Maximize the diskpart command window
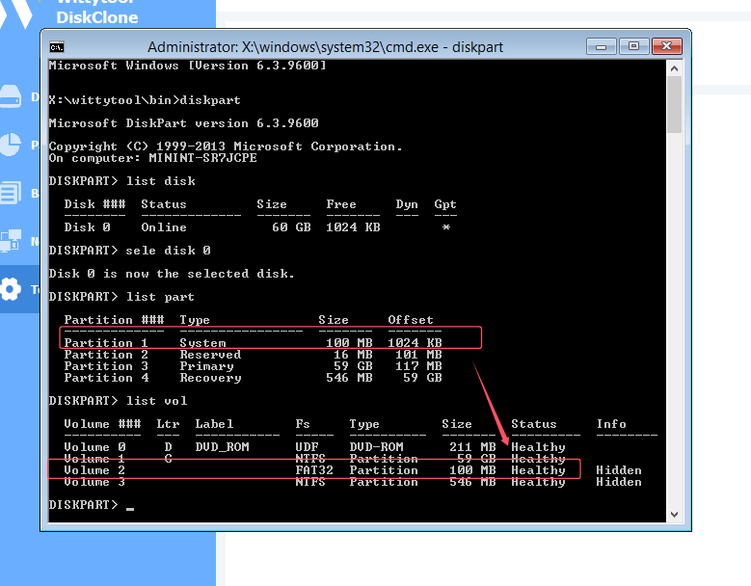The image size is (751, 586). (x=633, y=46)
